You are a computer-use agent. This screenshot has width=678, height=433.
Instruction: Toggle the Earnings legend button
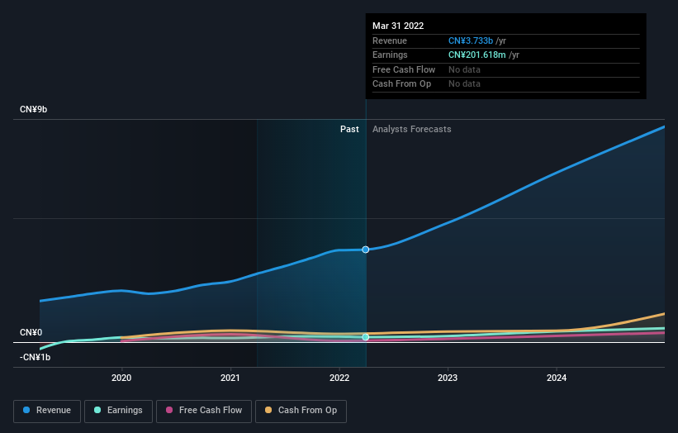point(118,411)
